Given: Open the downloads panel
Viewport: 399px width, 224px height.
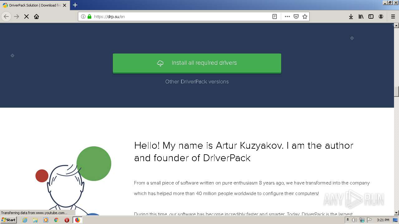Looking at the screenshot, I should coord(351,16).
